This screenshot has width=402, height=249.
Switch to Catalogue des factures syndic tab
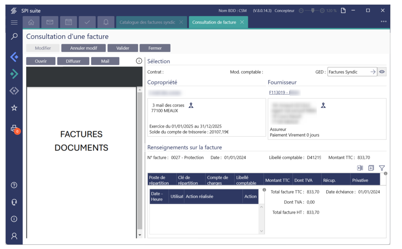[x=147, y=22]
